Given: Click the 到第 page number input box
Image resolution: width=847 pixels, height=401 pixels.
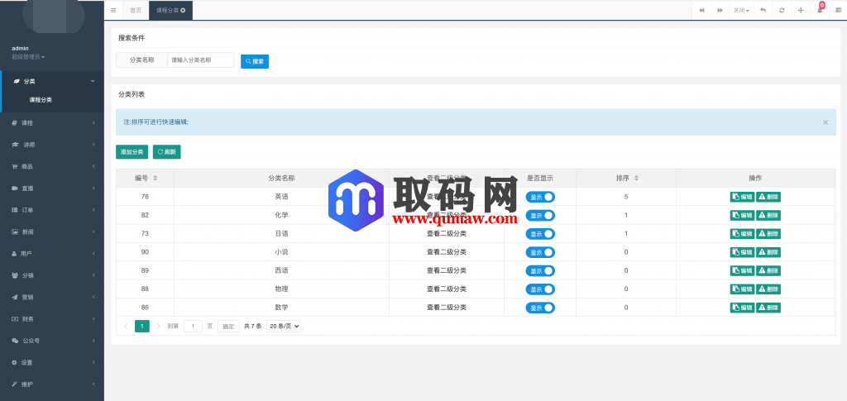Looking at the screenshot, I should (193, 326).
